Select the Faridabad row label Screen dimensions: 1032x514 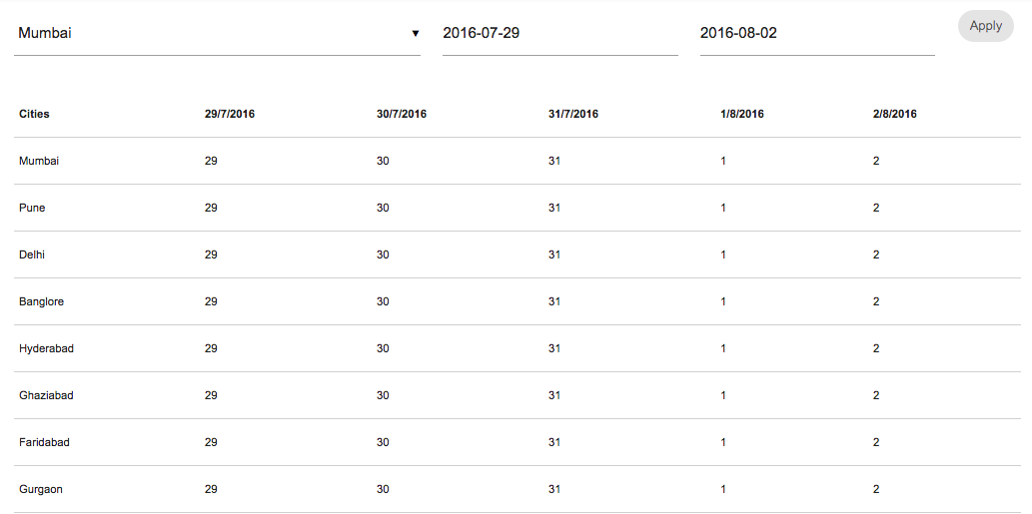[44, 442]
